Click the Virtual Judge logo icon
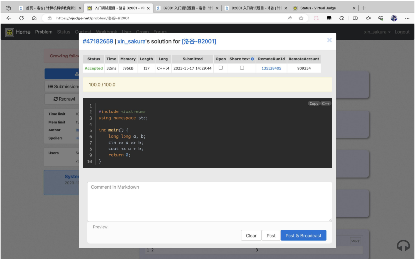 pyautogui.click(x=10, y=32)
